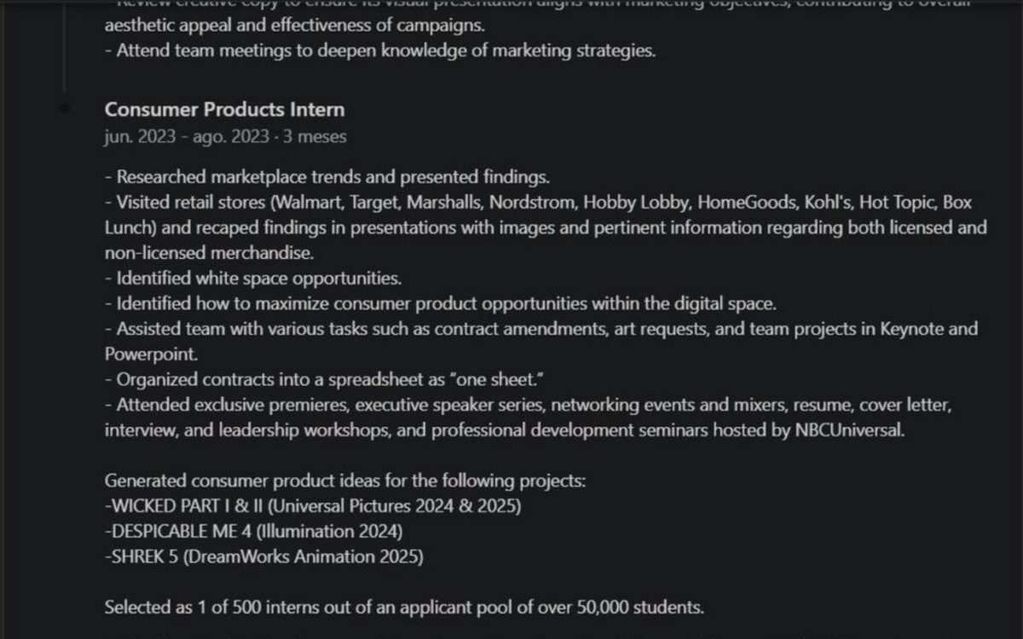Click the 'Attended exclusive premieres' bullet line
Image resolution: width=1023 pixels, height=639 pixels.
(x=529, y=405)
